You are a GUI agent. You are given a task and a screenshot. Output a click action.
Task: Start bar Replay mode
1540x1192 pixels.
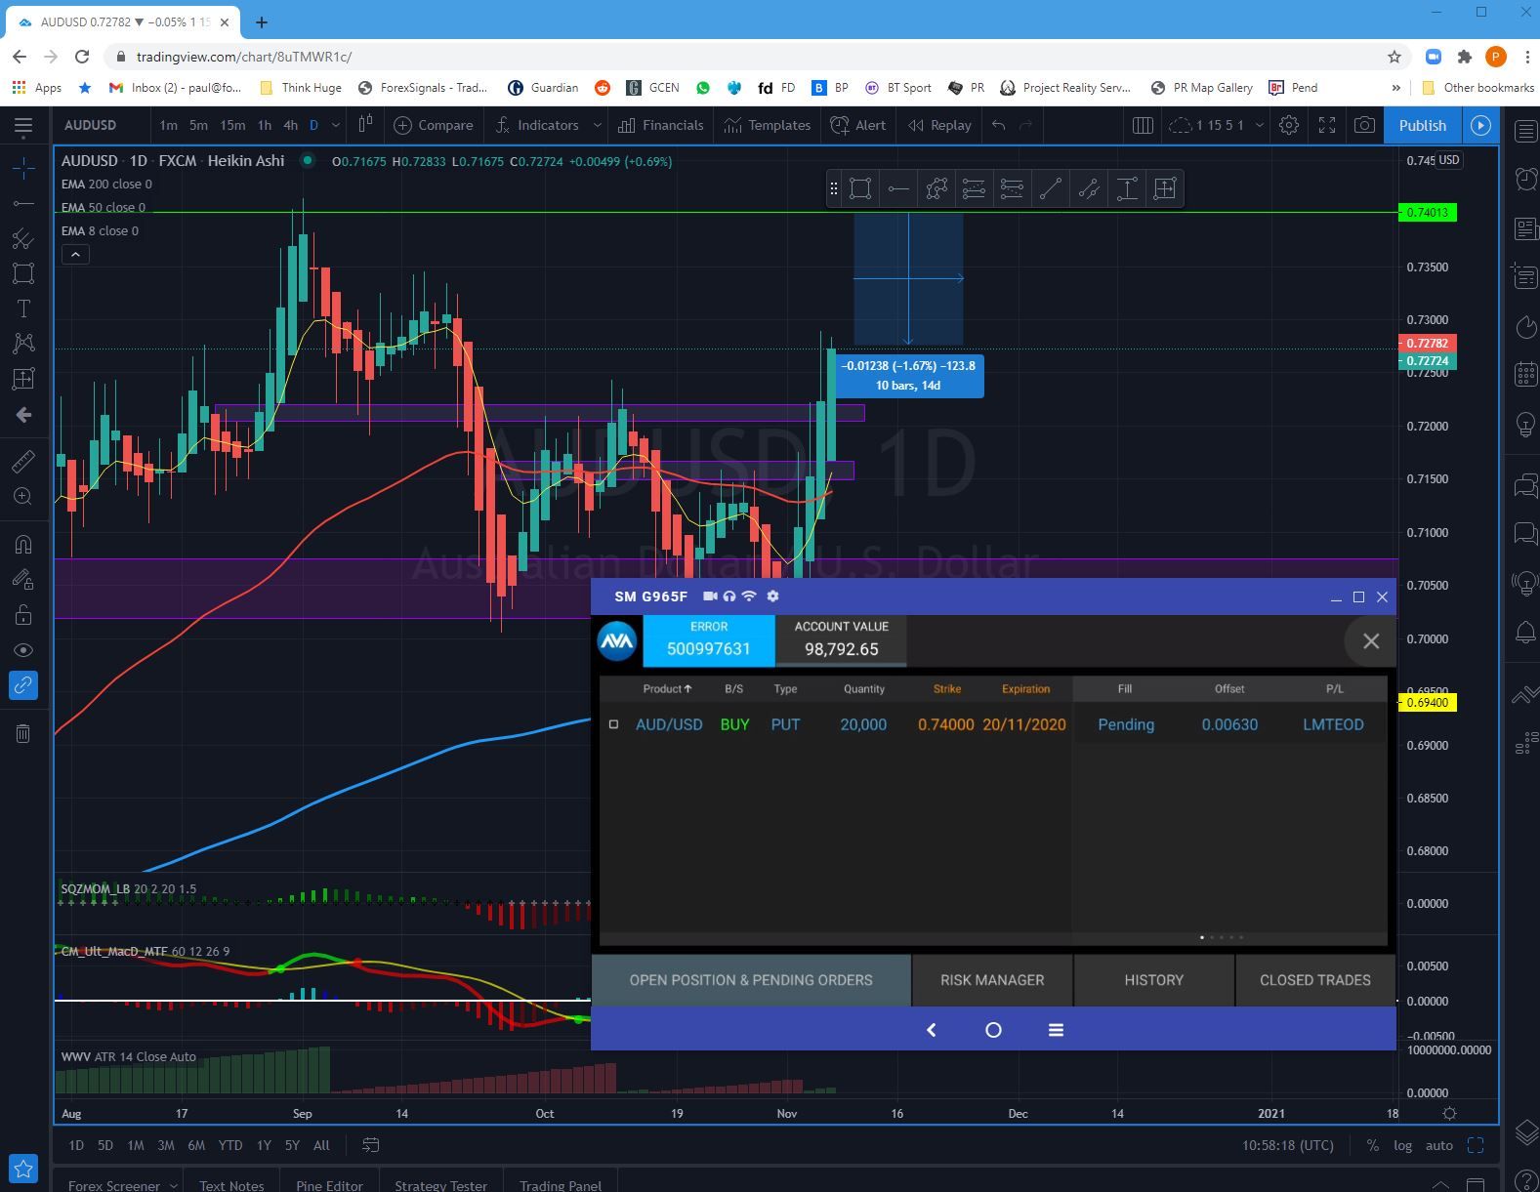click(x=939, y=125)
